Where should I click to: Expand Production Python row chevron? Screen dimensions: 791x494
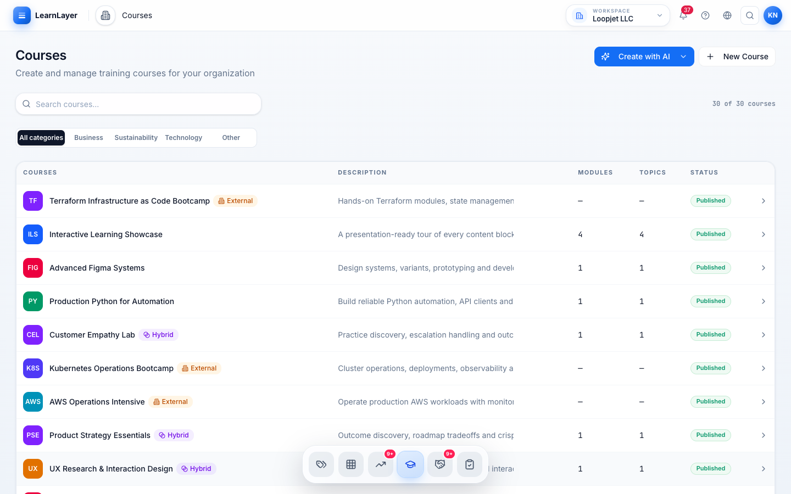764,301
